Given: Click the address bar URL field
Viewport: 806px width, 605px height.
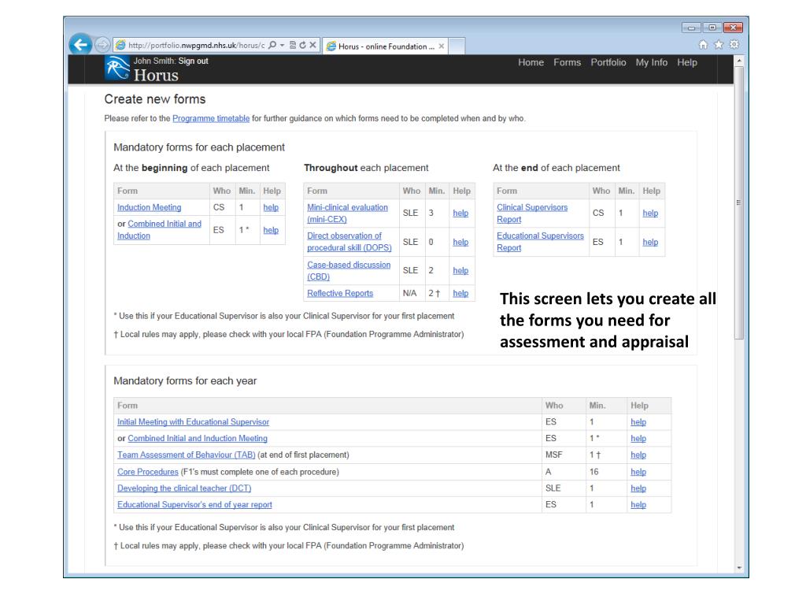Looking at the screenshot, I should coord(197,45).
